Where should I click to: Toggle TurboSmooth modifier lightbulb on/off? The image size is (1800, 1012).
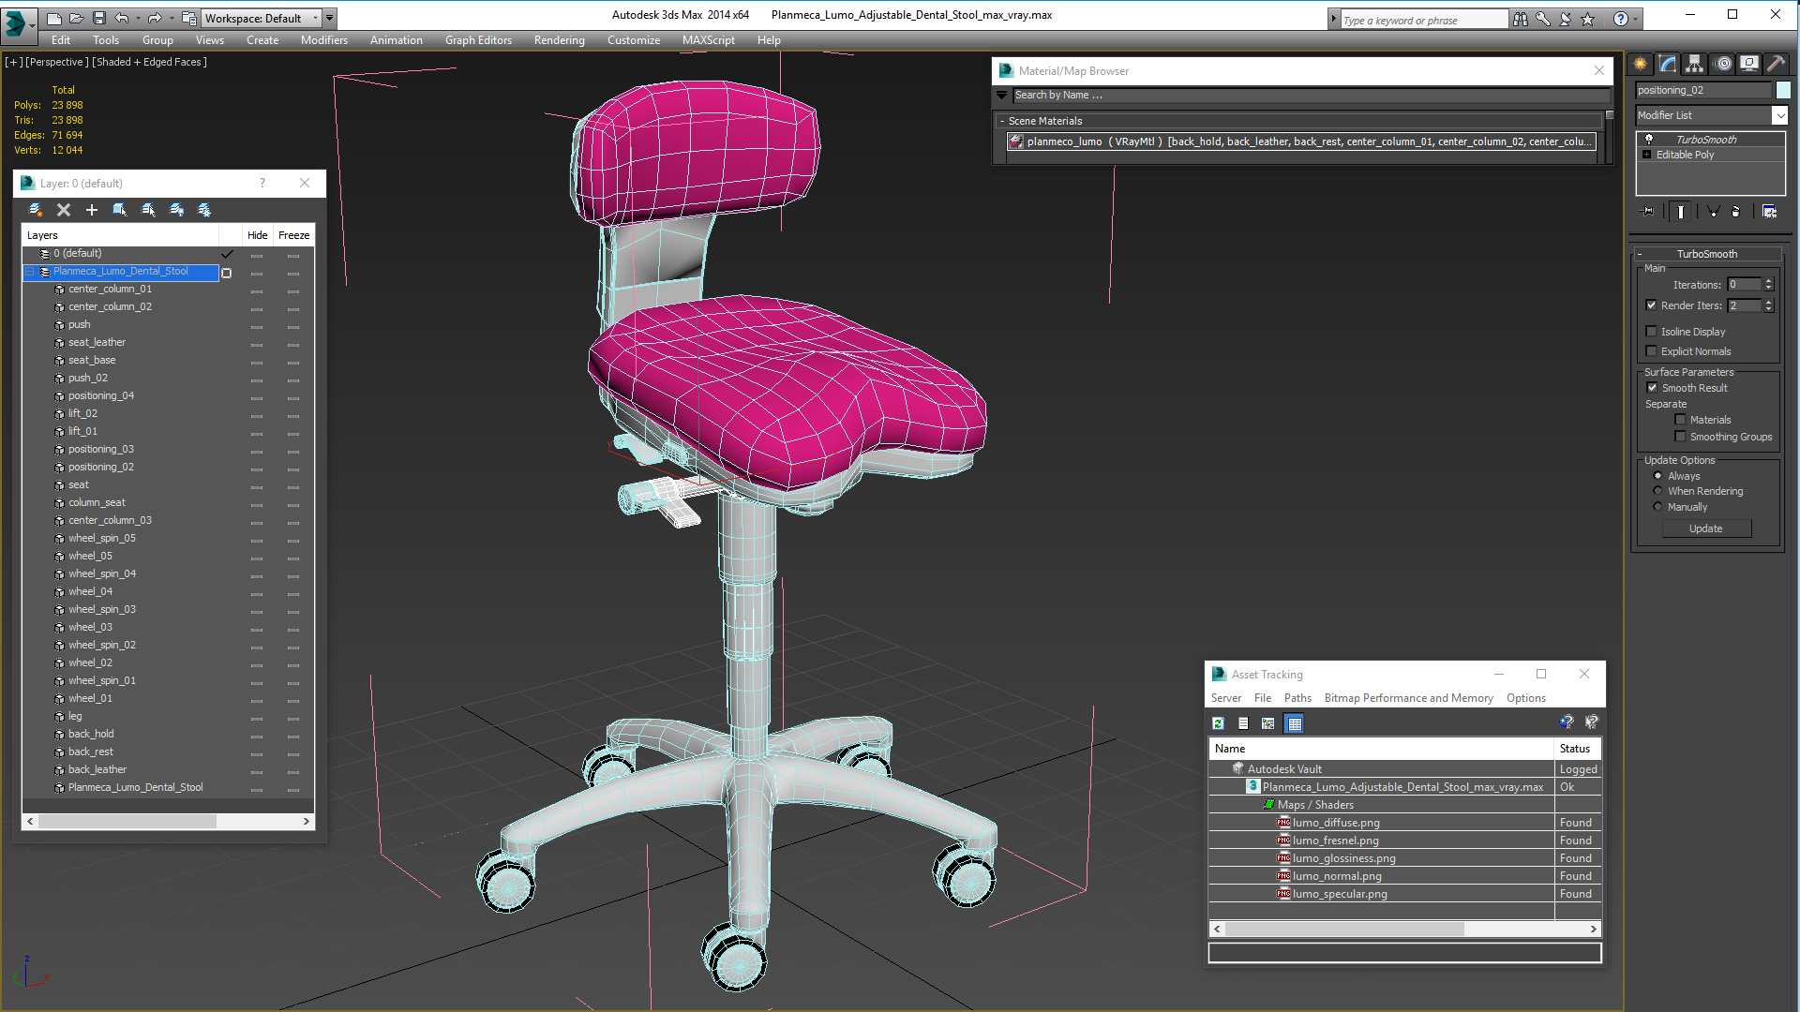click(1648, 140)
